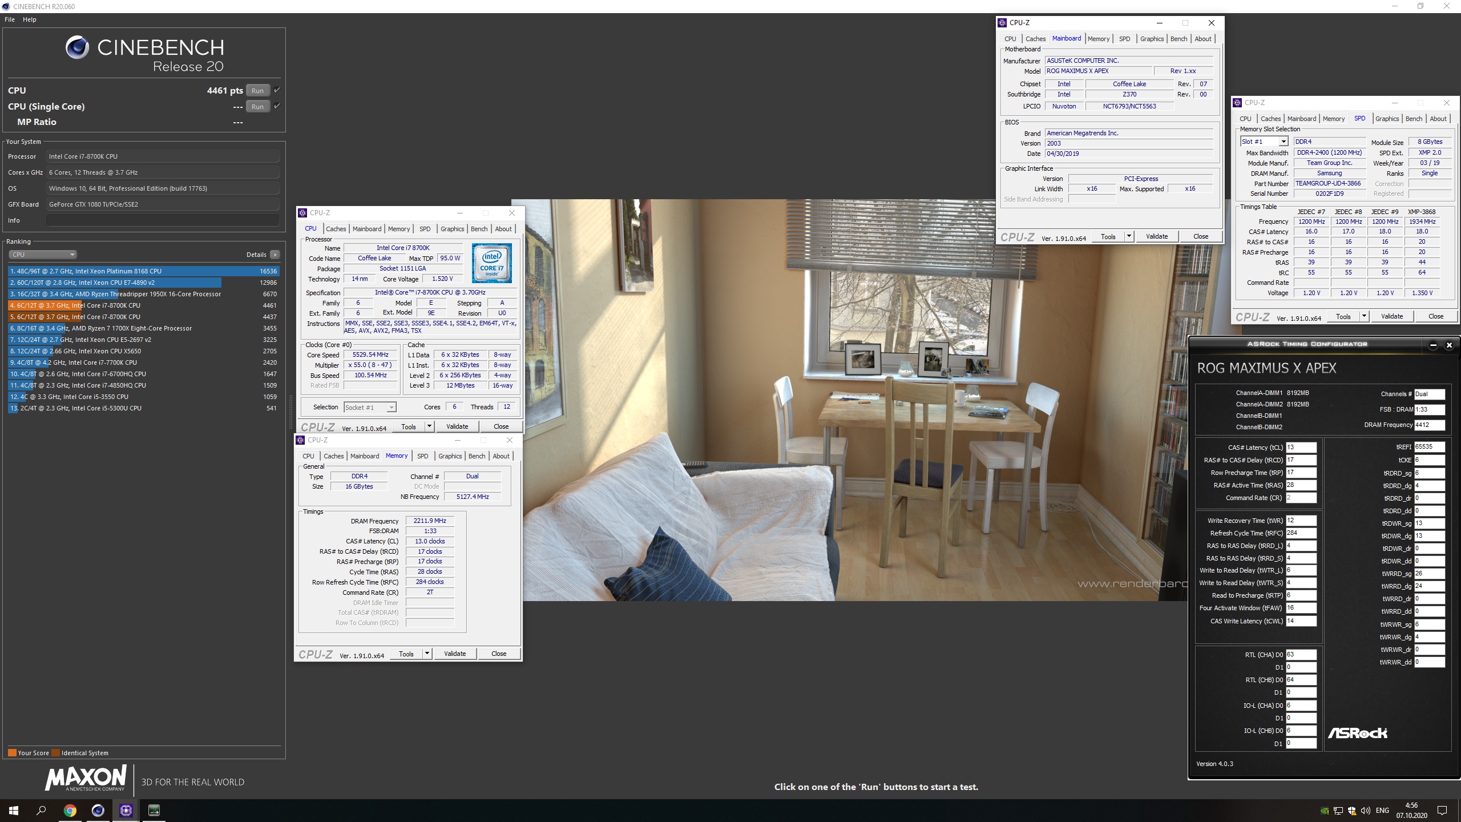The height and width of the screenshot is (822, 1461).
Task: Open the Cinebench Help menu
Action: [29, 19]
